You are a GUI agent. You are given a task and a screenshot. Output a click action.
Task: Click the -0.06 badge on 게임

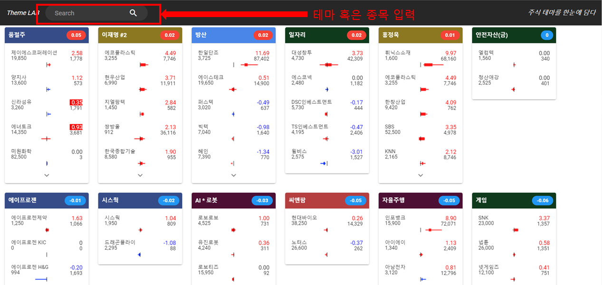pyautogui.click(x=542, y=200)
